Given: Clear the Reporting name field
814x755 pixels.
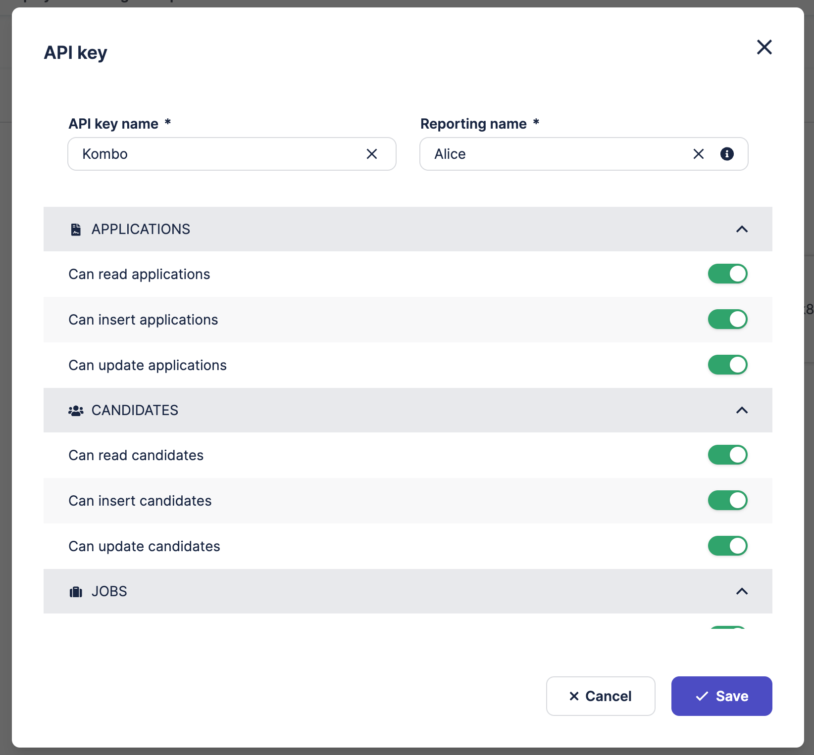Looking at the screenshot, I should [x=698, y=154].
